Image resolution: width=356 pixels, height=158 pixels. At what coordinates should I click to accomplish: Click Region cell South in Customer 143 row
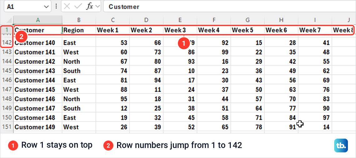(x=79, y=71)
